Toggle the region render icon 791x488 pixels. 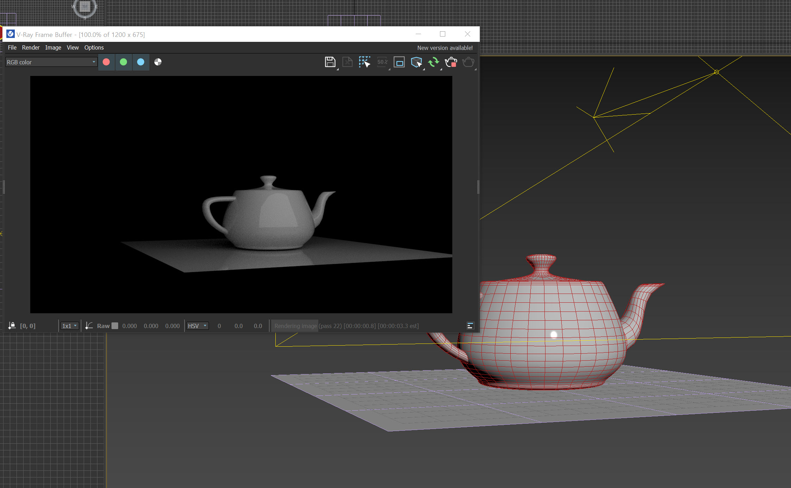399,62
